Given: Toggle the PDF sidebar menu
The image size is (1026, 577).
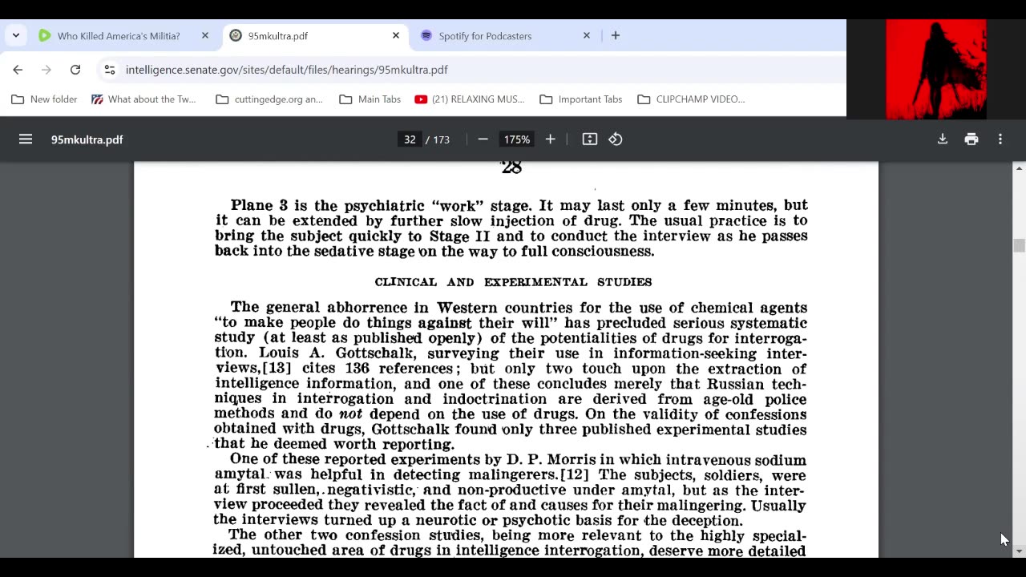Looking at the screenshot, I should (x=26, y=139).
